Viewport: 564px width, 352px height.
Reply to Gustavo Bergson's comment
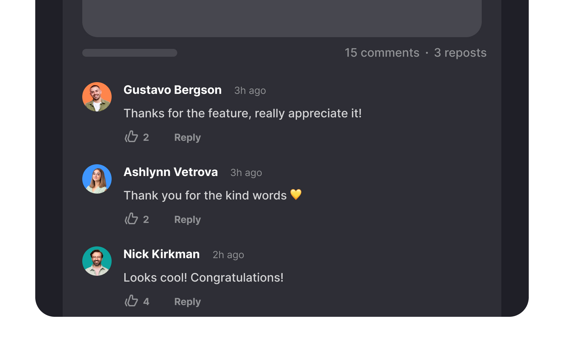[187, 137]
